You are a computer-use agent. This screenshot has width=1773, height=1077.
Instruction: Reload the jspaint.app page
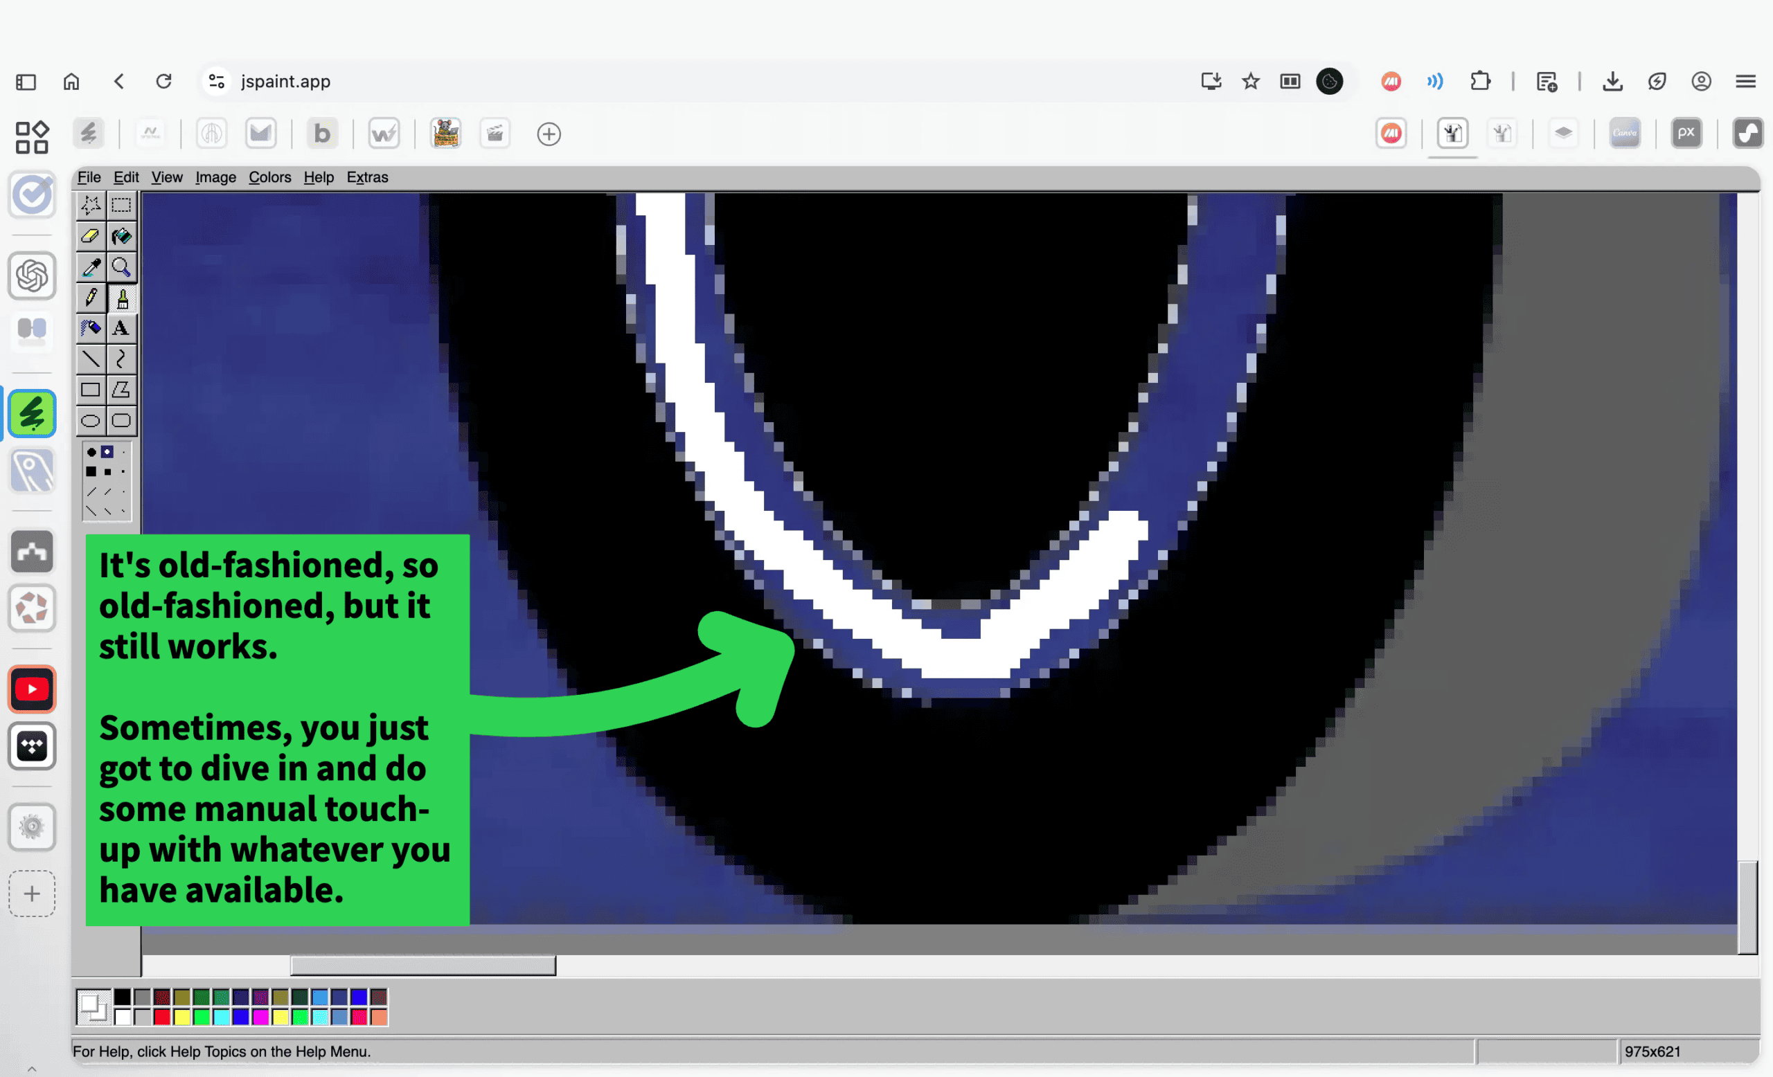164,81
